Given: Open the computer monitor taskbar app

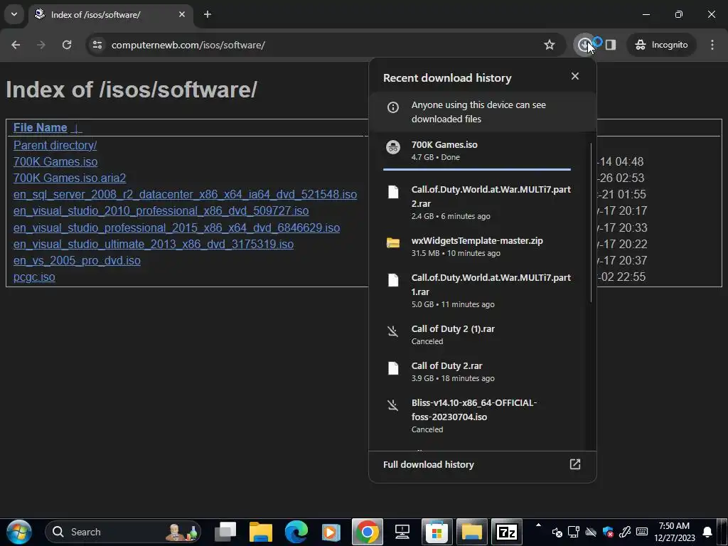Looking at the screenshot, I should pos(402,532).
